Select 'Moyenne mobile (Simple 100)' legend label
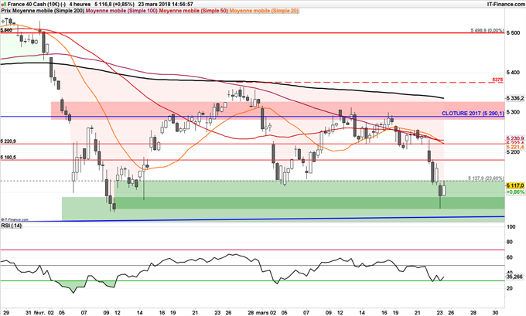 coord(121,11)
